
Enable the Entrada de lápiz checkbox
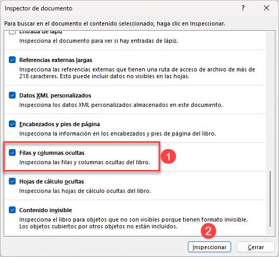coord(12,32)
